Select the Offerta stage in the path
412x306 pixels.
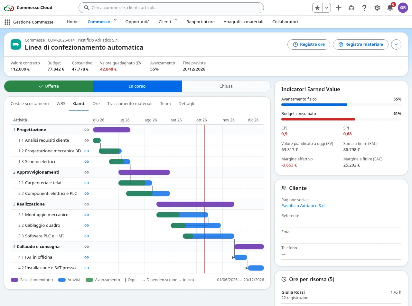coord(49,86)
